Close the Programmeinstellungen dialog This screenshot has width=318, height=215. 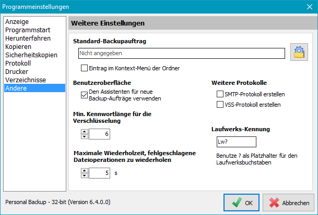tap(310, 7)
